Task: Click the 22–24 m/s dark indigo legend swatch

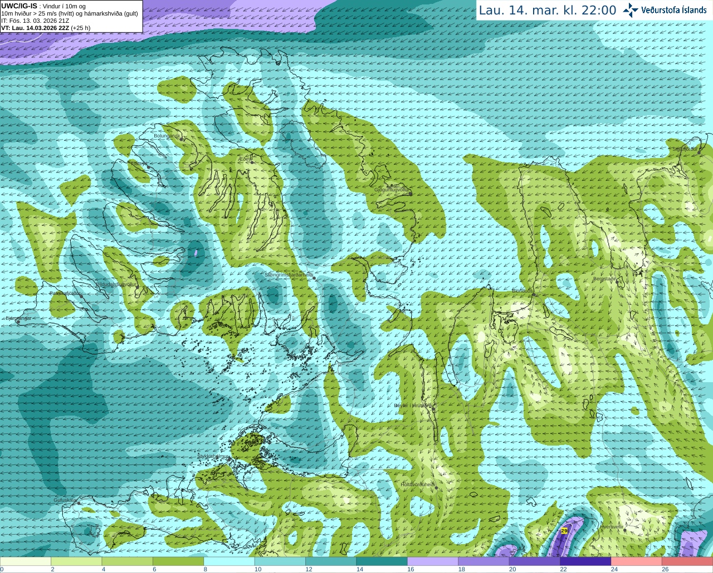Action: click(585, 561)
